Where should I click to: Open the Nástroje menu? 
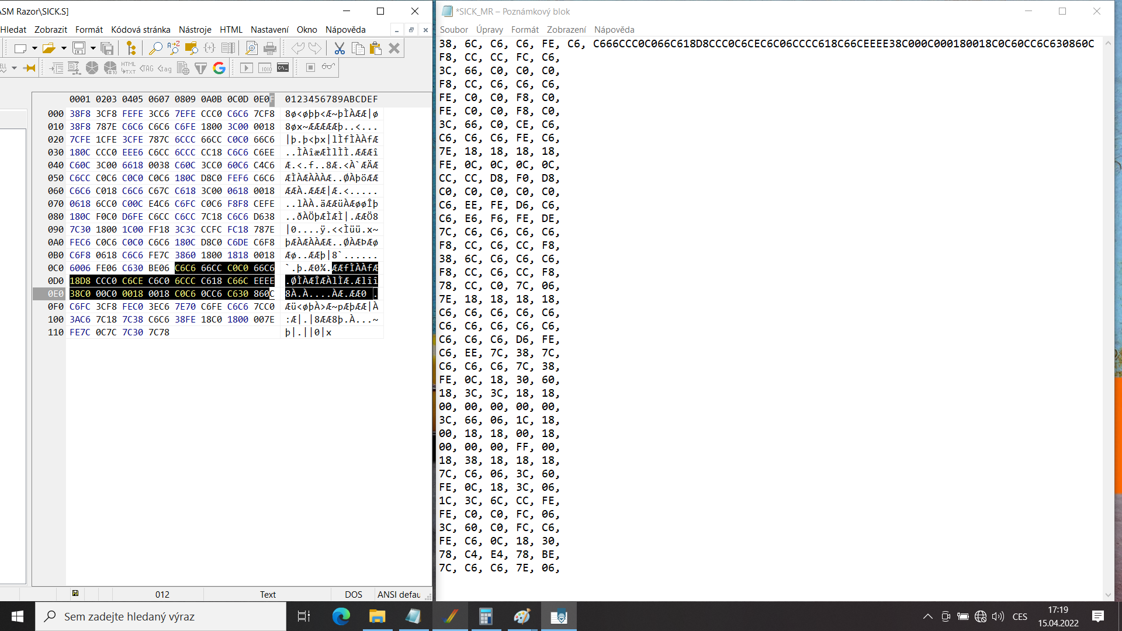195,30
